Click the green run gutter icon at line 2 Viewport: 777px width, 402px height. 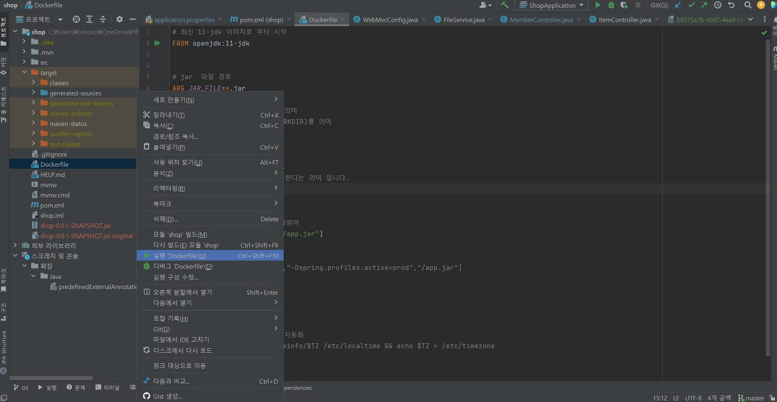[x=157, y=44]
